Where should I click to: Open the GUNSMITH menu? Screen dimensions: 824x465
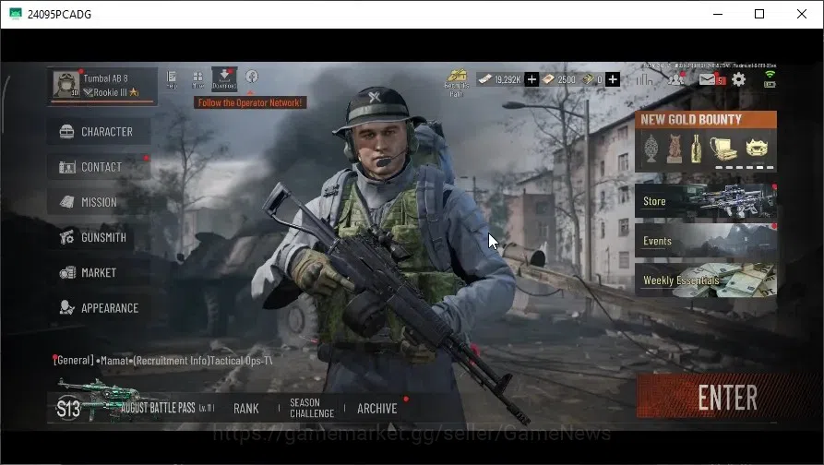click(99, 237)
